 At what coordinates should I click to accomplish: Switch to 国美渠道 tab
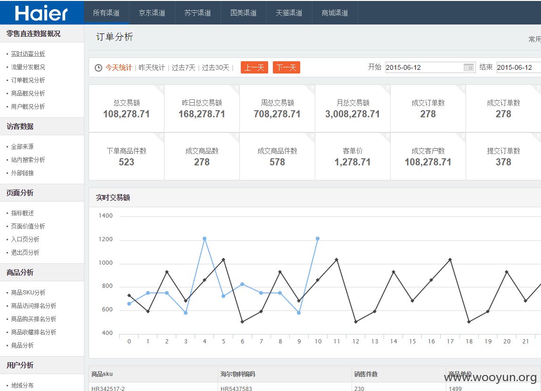(x=244, y=13)
